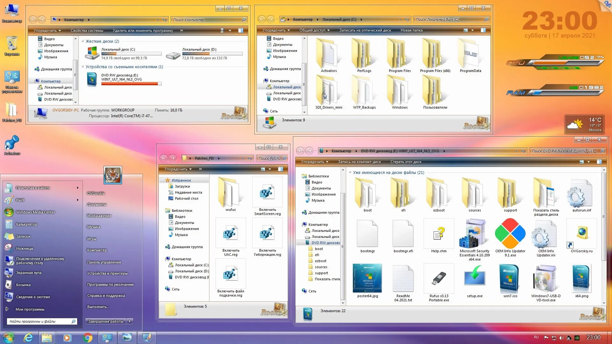612x344 pixels.
Task: Collapse the Жесткие диски group
Action: [83, 41]
